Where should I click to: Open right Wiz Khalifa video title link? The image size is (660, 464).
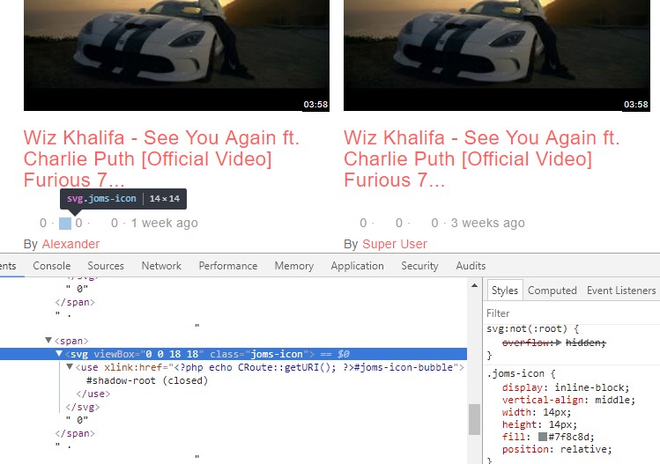(481, 158)
